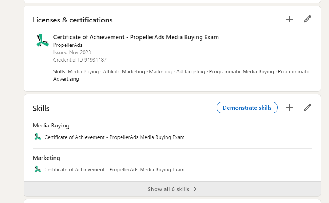Screen dimensions: 329x203
Task: Click Programmatic Media Buying in skills list
Action: click(242, 71)
